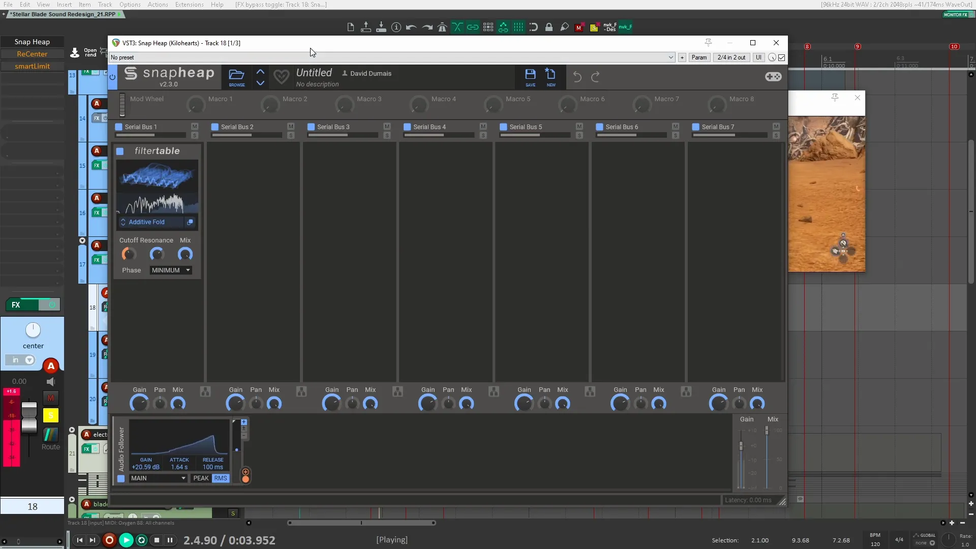
Task: Open the Phase MINIMUM dropdown in filtertable
Action: click(x=170, y=270)
